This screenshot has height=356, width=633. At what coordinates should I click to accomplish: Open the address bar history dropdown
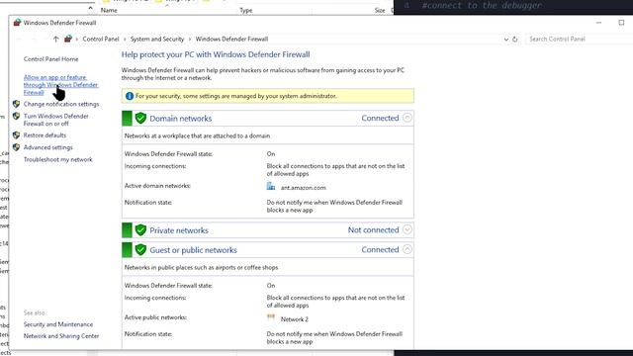(505, 40)
